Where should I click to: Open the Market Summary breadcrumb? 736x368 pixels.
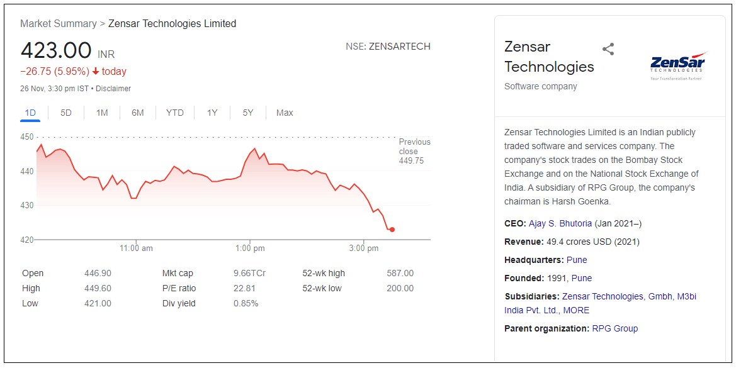(x=58, y=24)
